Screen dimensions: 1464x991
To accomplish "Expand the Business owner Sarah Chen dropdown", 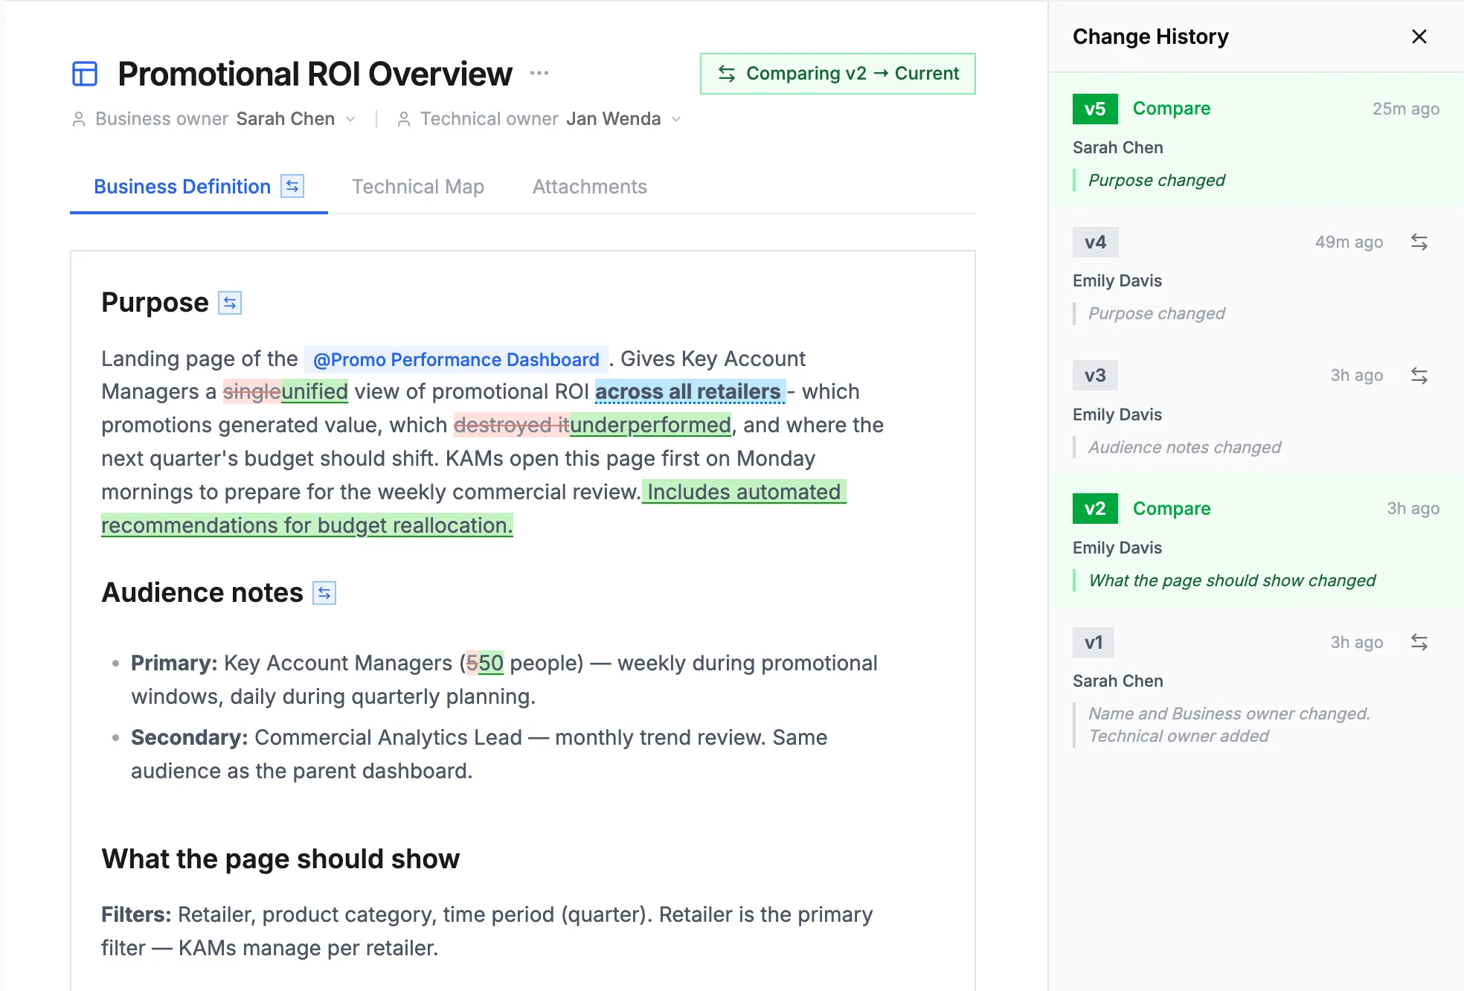I will (x=350, y=119).
